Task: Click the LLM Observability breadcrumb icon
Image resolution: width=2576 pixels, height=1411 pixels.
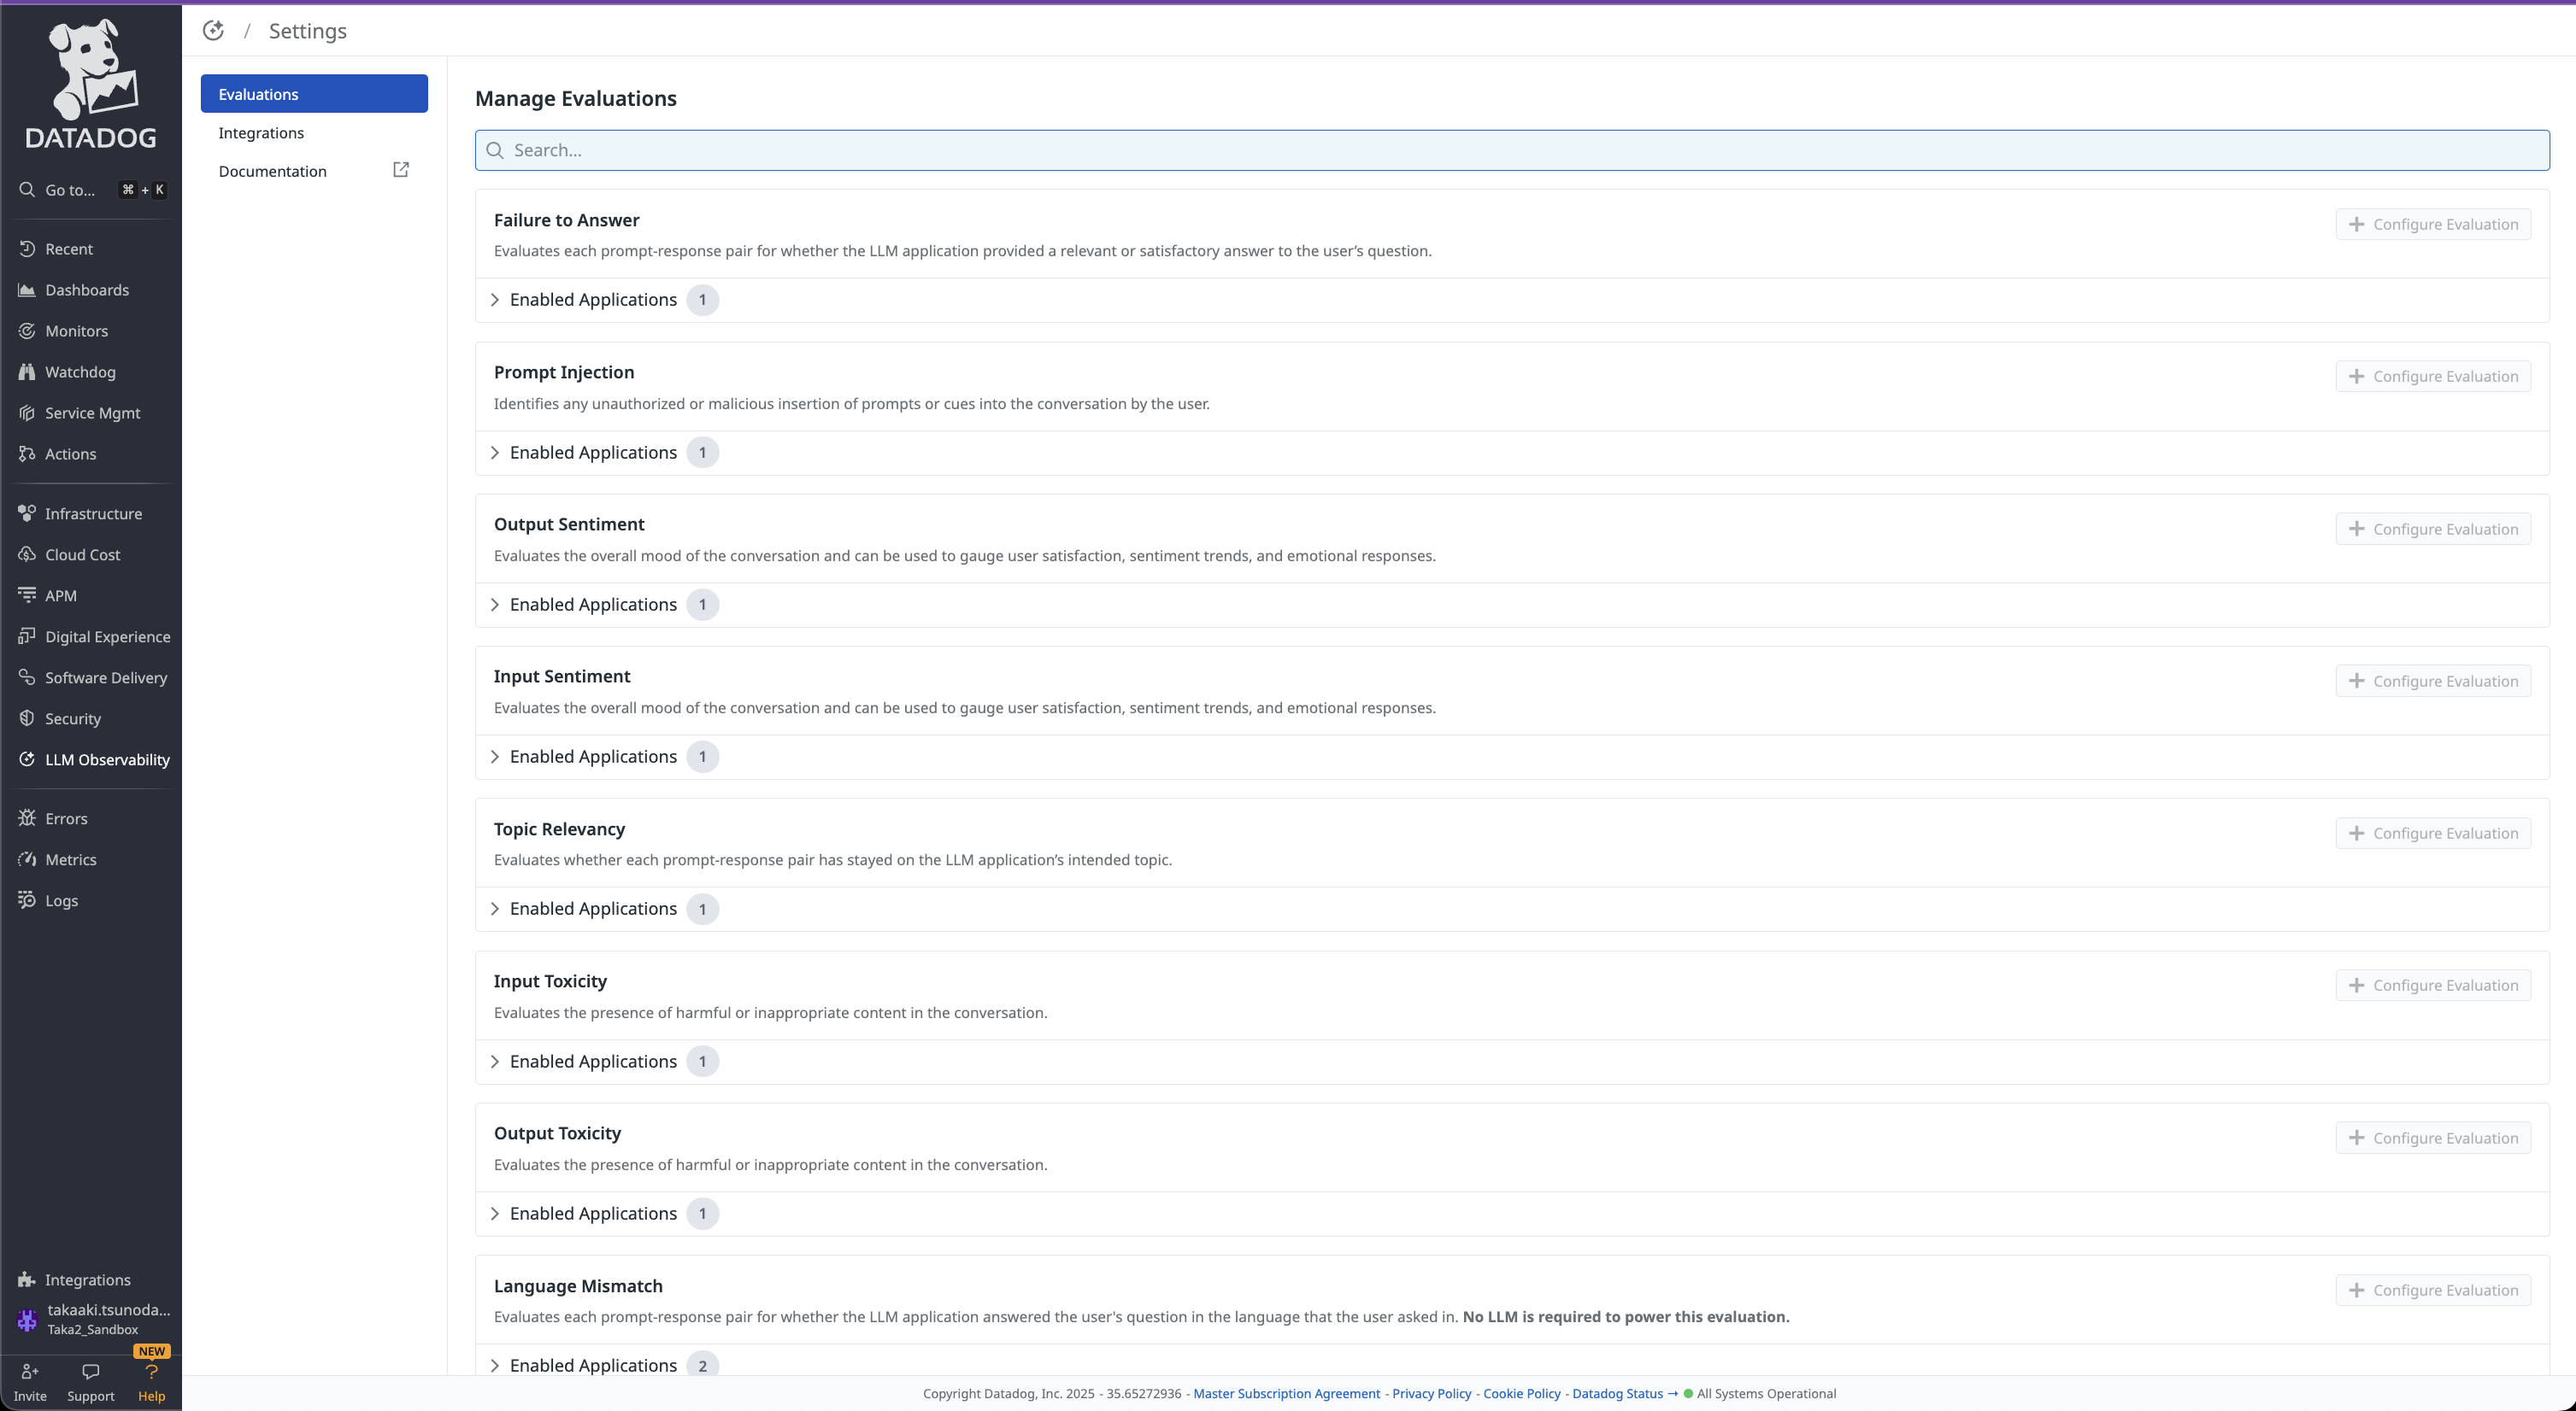Action: point(213,31)
